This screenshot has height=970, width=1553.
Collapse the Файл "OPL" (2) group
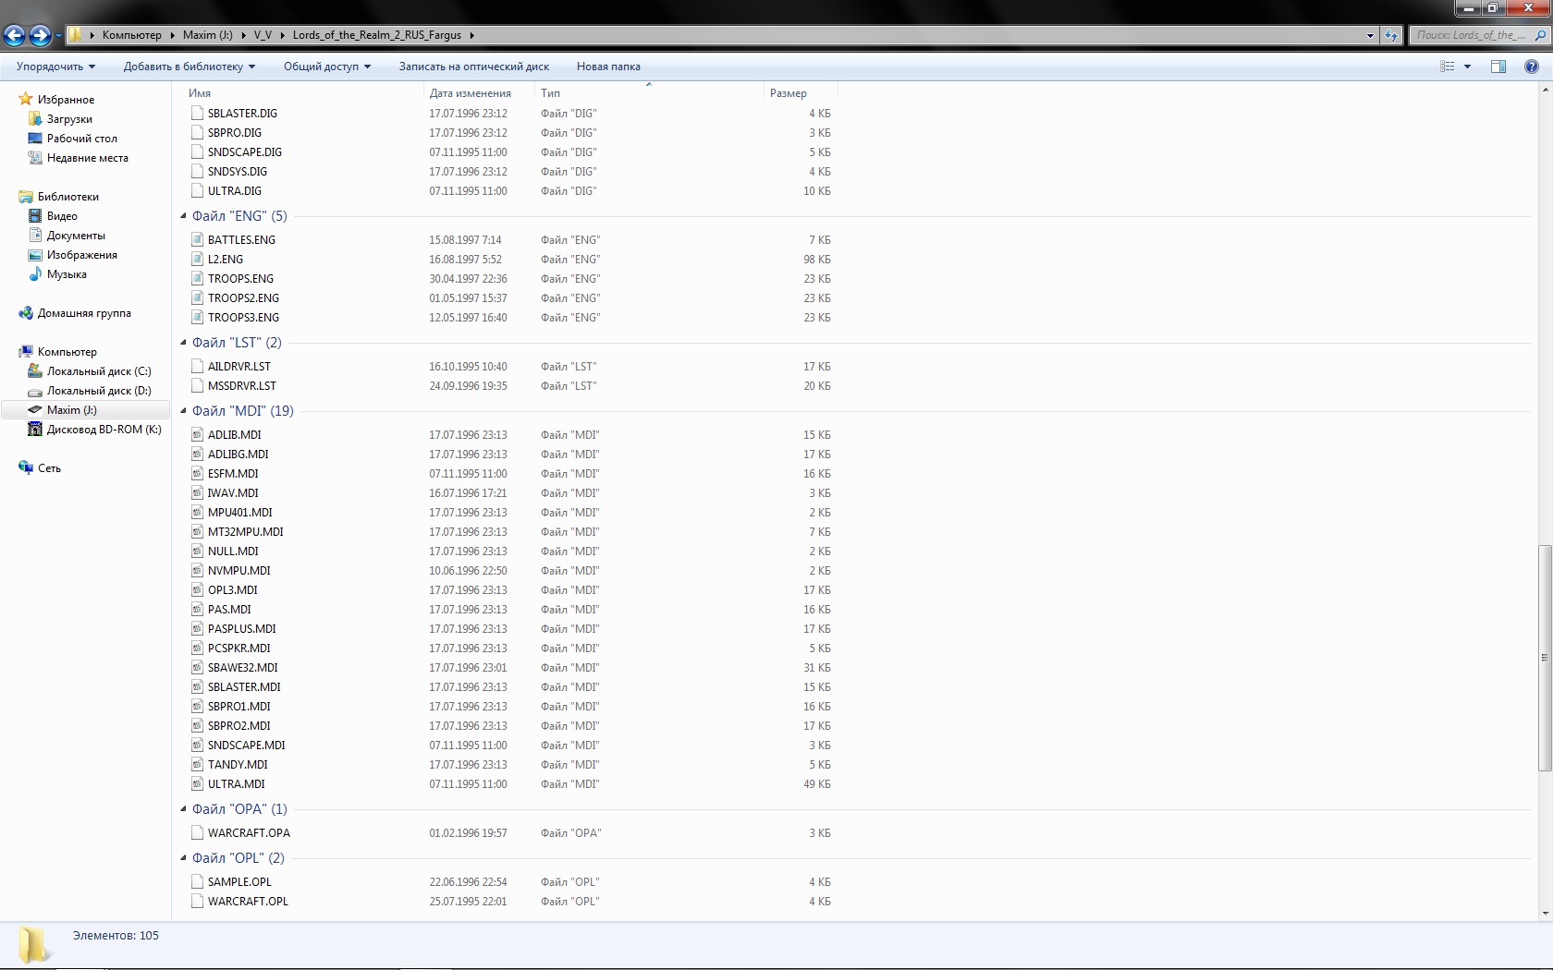(183, 858)
